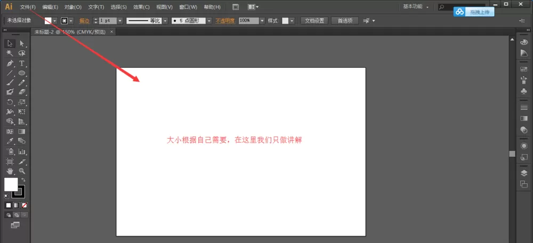Open the 5 点圆形 brush definition dropdown
The image size is (533, 243).
click(209, 21)
